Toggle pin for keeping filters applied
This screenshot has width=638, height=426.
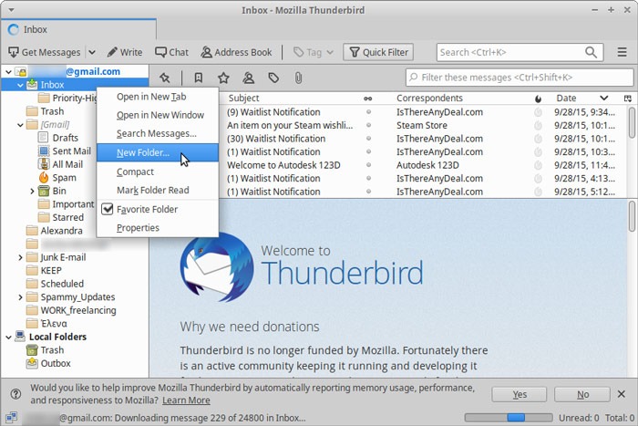[165, 78]
